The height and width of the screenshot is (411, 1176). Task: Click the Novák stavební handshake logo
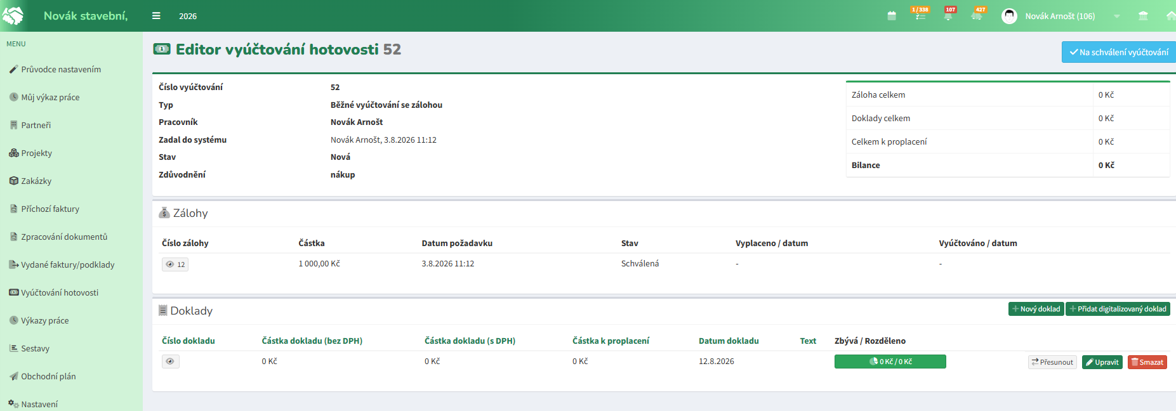tap(13, 16)
